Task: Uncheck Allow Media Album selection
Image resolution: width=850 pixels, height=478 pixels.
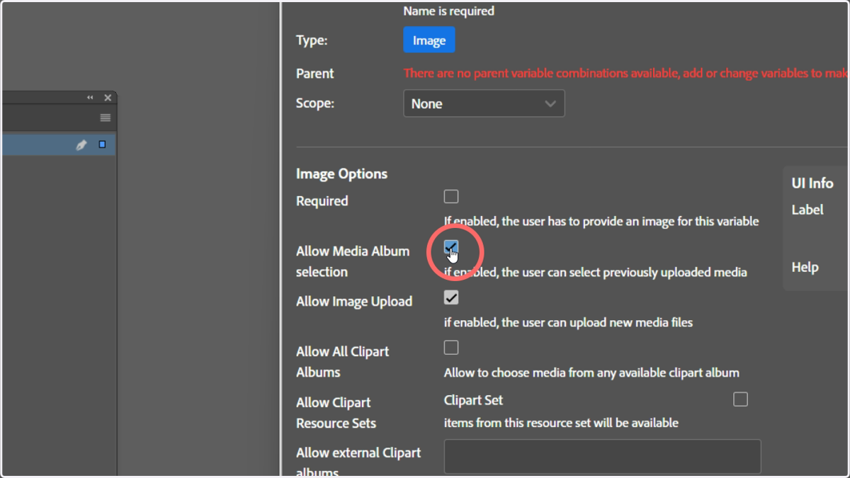Action: pyautogui.click(x=451, y=247)
